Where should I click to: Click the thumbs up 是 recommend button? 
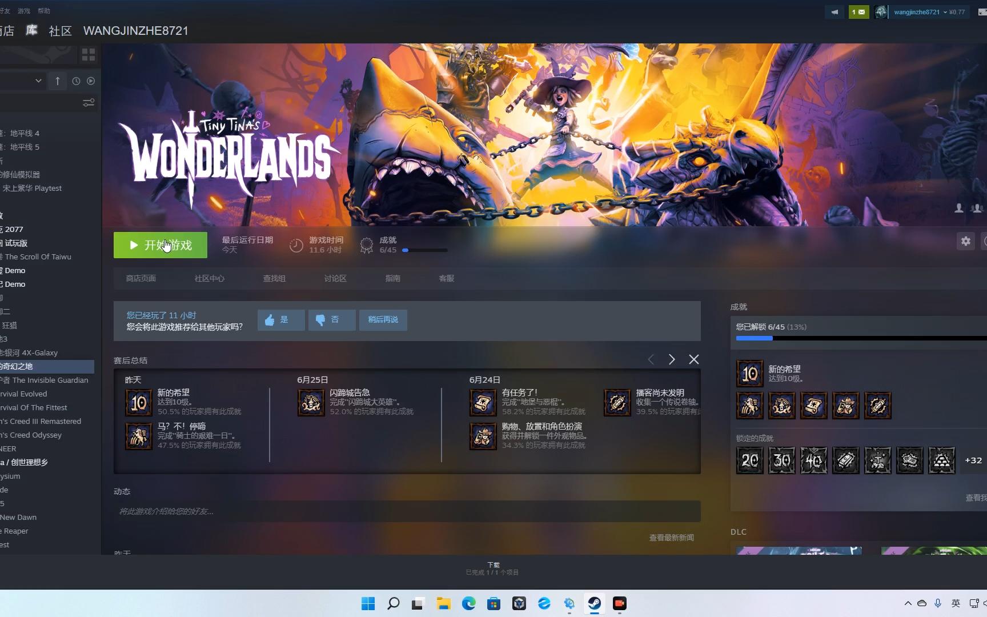[281, 320]
